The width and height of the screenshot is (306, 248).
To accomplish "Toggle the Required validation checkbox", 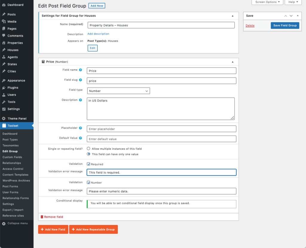I will pyautogui.click(x=88, y=164).
